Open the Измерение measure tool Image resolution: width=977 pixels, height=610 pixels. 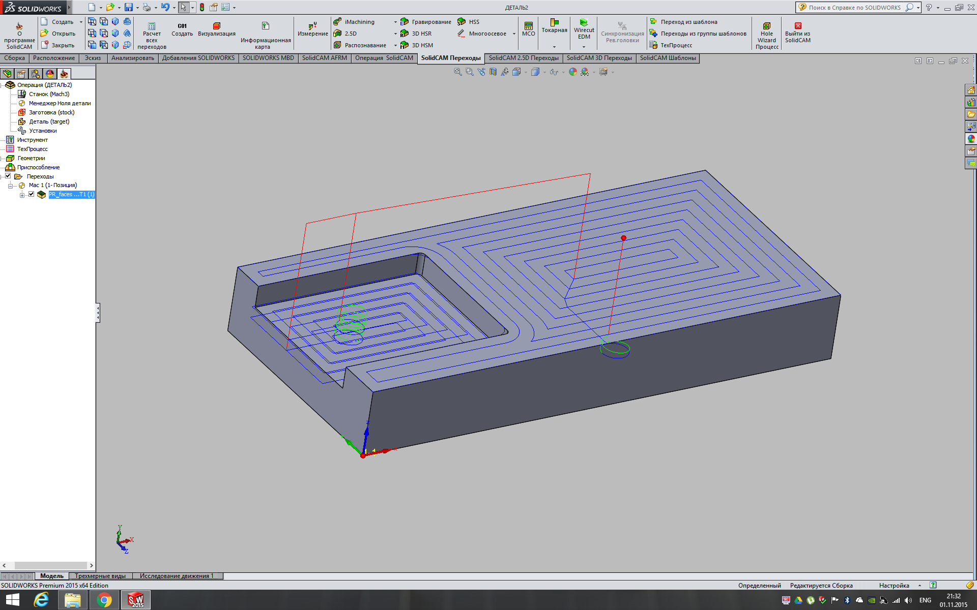312,26
